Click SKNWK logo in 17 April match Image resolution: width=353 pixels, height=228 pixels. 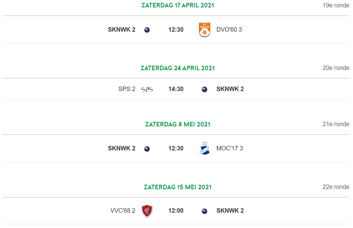click(x=147, y=30)
